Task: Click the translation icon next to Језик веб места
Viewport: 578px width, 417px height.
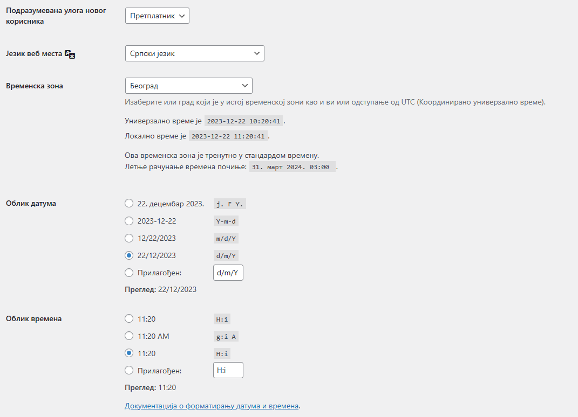Action: pyautogui.click(x=70, y=54)
